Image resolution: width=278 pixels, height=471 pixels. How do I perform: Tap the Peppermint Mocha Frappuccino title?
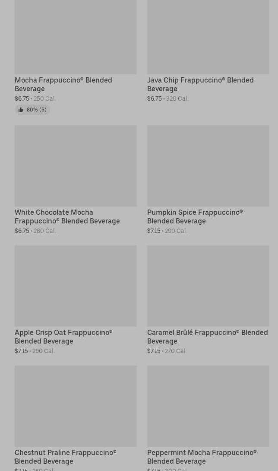pyautogui.click(x=202, y=457)
